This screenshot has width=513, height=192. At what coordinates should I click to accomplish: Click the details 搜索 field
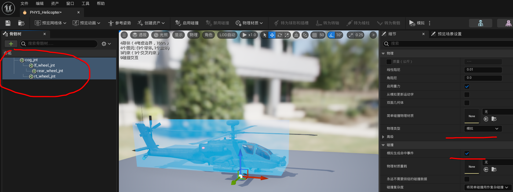[x=448, y=44]
